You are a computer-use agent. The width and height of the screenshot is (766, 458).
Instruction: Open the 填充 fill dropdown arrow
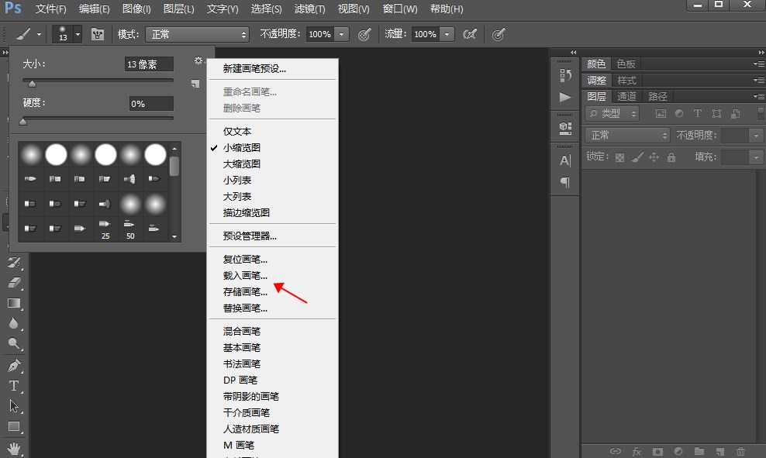(756, 157)
